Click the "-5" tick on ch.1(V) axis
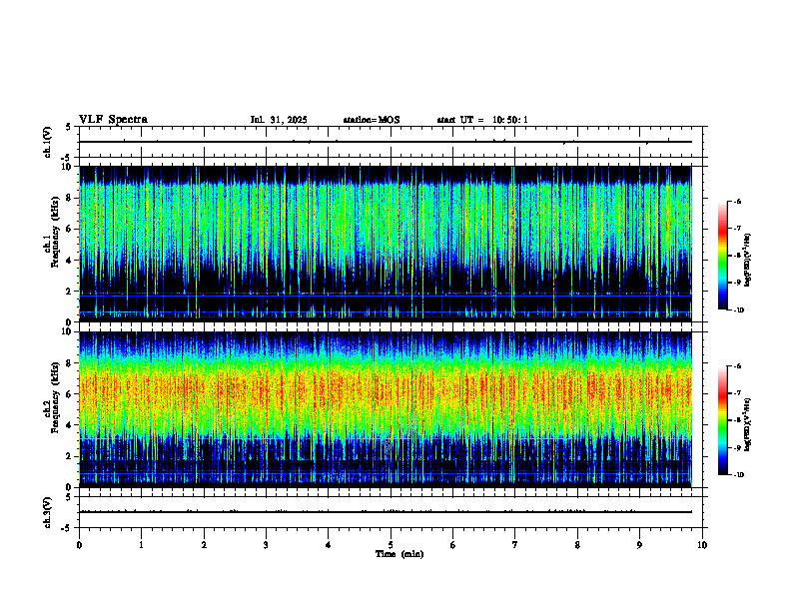 tap(67, 158)
